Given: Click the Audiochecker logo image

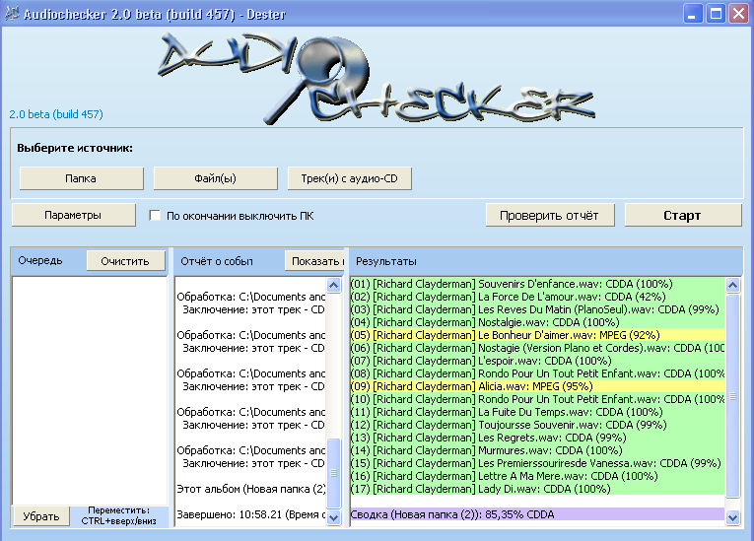Looking at the screenshot, I should point(377,78).
